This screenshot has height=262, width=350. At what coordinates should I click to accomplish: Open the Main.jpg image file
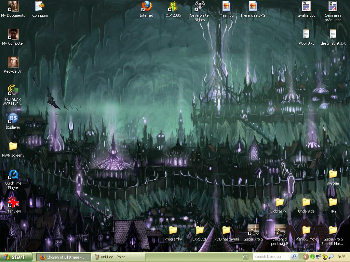[x=226, y=6]
